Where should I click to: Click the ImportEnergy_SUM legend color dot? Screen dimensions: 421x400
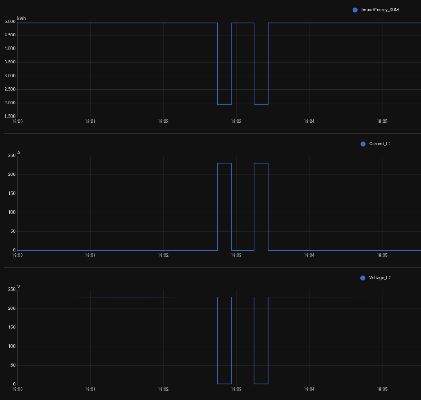(355, 10)
